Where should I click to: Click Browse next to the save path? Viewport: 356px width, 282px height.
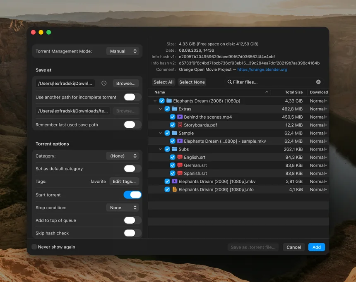[126, 83]
